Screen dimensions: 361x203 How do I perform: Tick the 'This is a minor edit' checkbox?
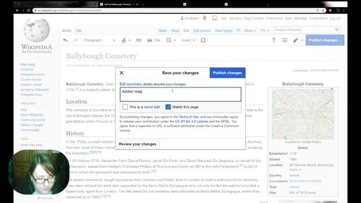[x=125, y=107]
